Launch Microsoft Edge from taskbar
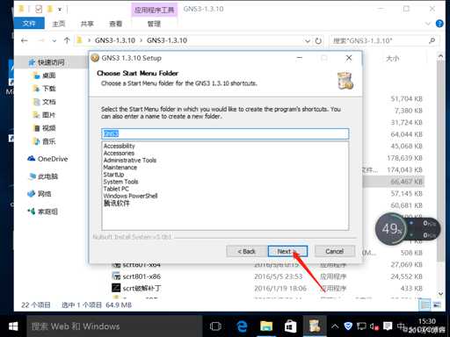 click(x=242, y=326)
